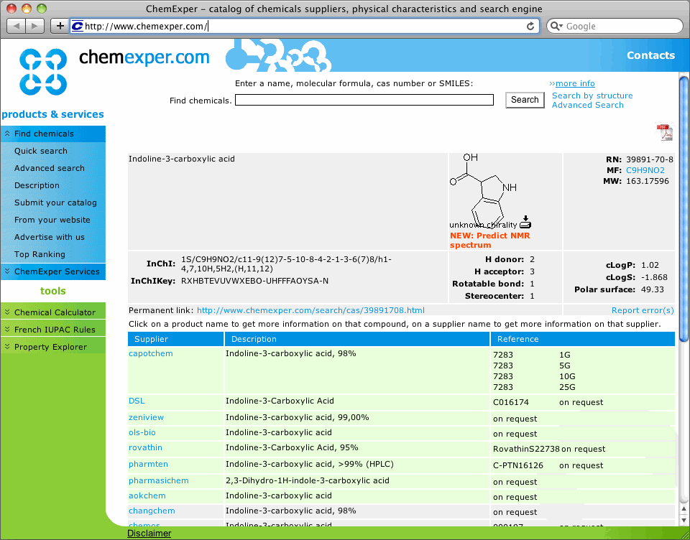Click the Find chemicals text field
The width and height of the screenshot is (690, 540).
[364, 101]
